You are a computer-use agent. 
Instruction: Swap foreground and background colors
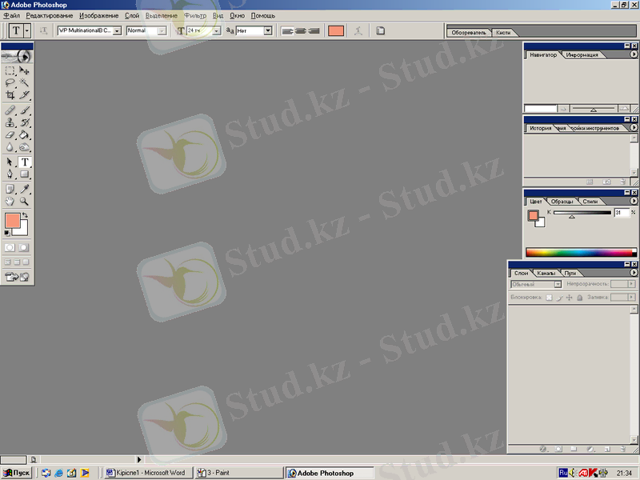[25, 216]
